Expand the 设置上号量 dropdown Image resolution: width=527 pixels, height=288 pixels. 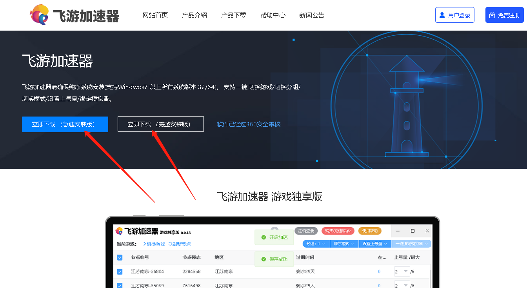click(375, 244)
